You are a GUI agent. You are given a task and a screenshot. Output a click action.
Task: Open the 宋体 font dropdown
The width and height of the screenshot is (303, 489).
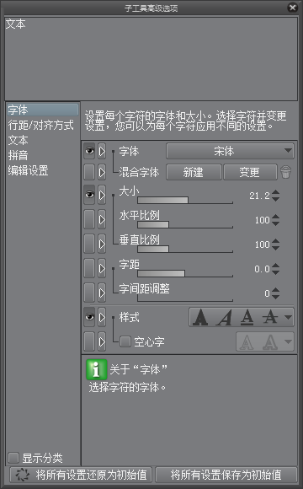[x=230, y=151]
